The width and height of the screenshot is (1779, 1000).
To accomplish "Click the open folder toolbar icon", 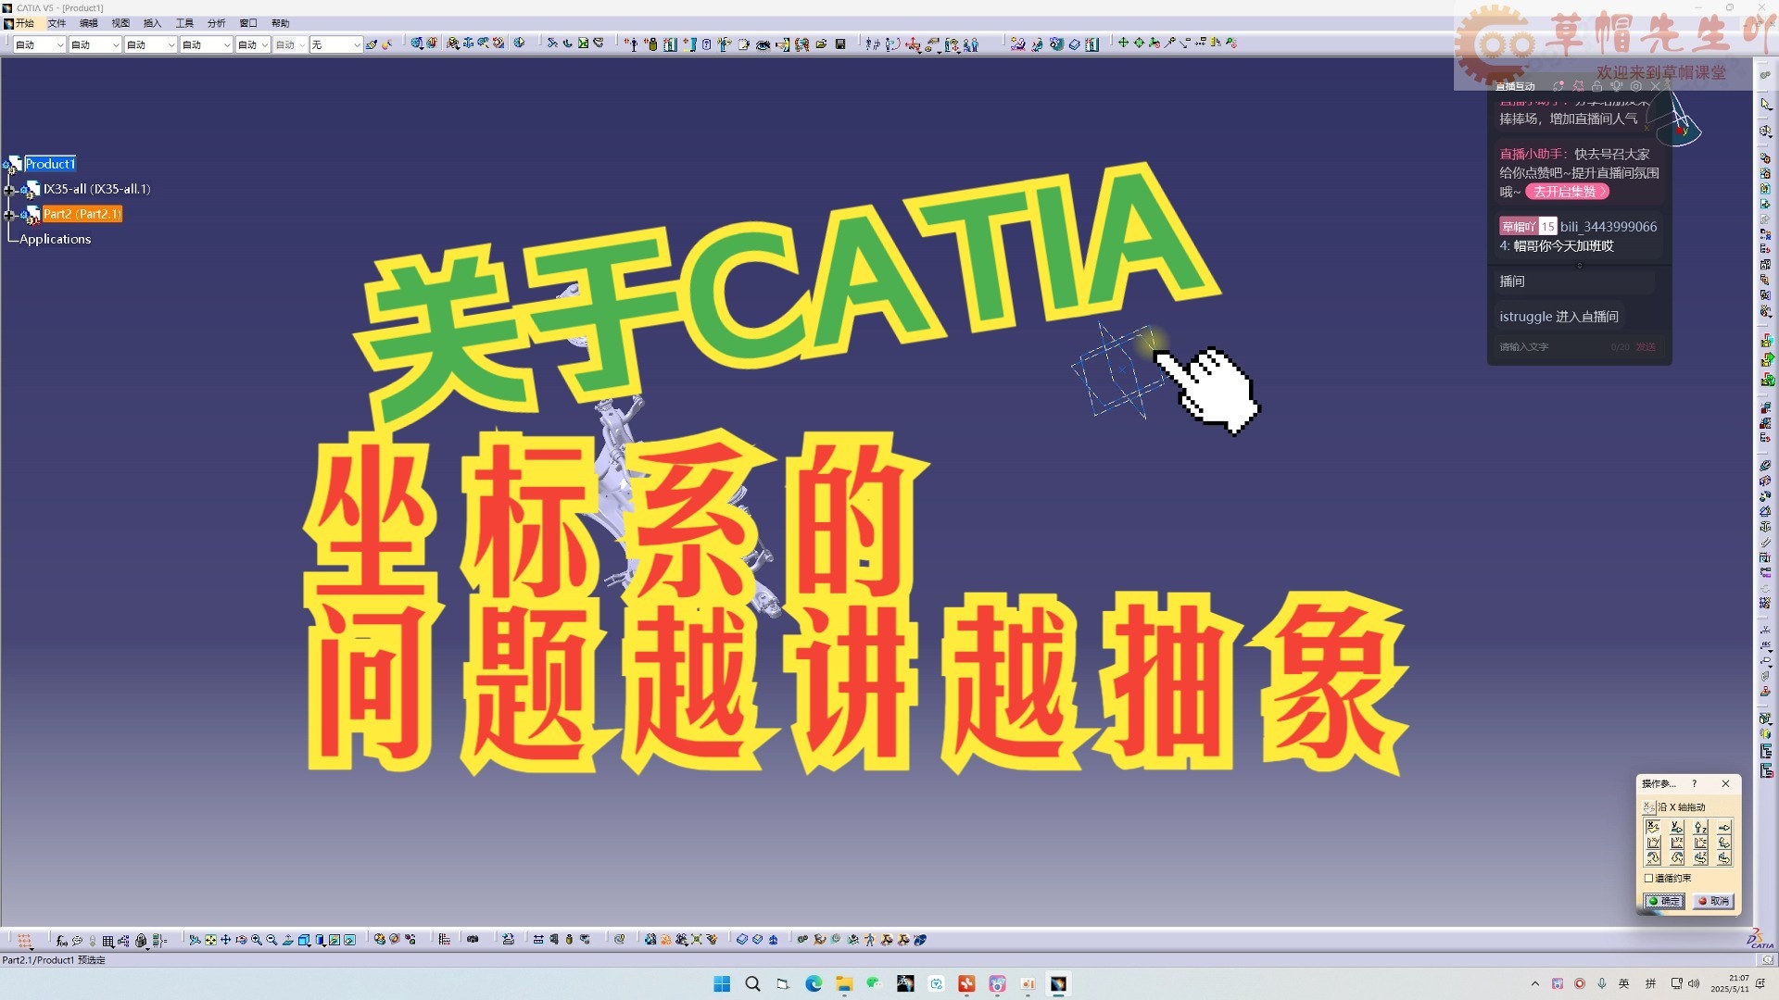I will coord(821,44).
